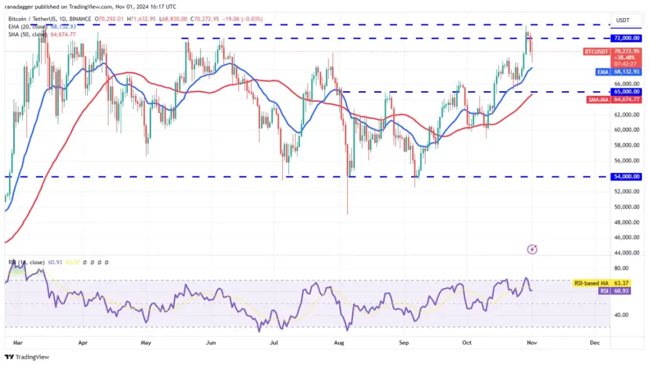The height and width of the screenshot is (365, 649).
Task: Click the 54,000.00 support level tag
Action: (x=626, y=177)
